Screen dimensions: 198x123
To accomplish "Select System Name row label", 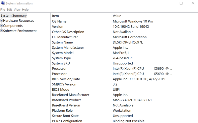I will 62,42.
